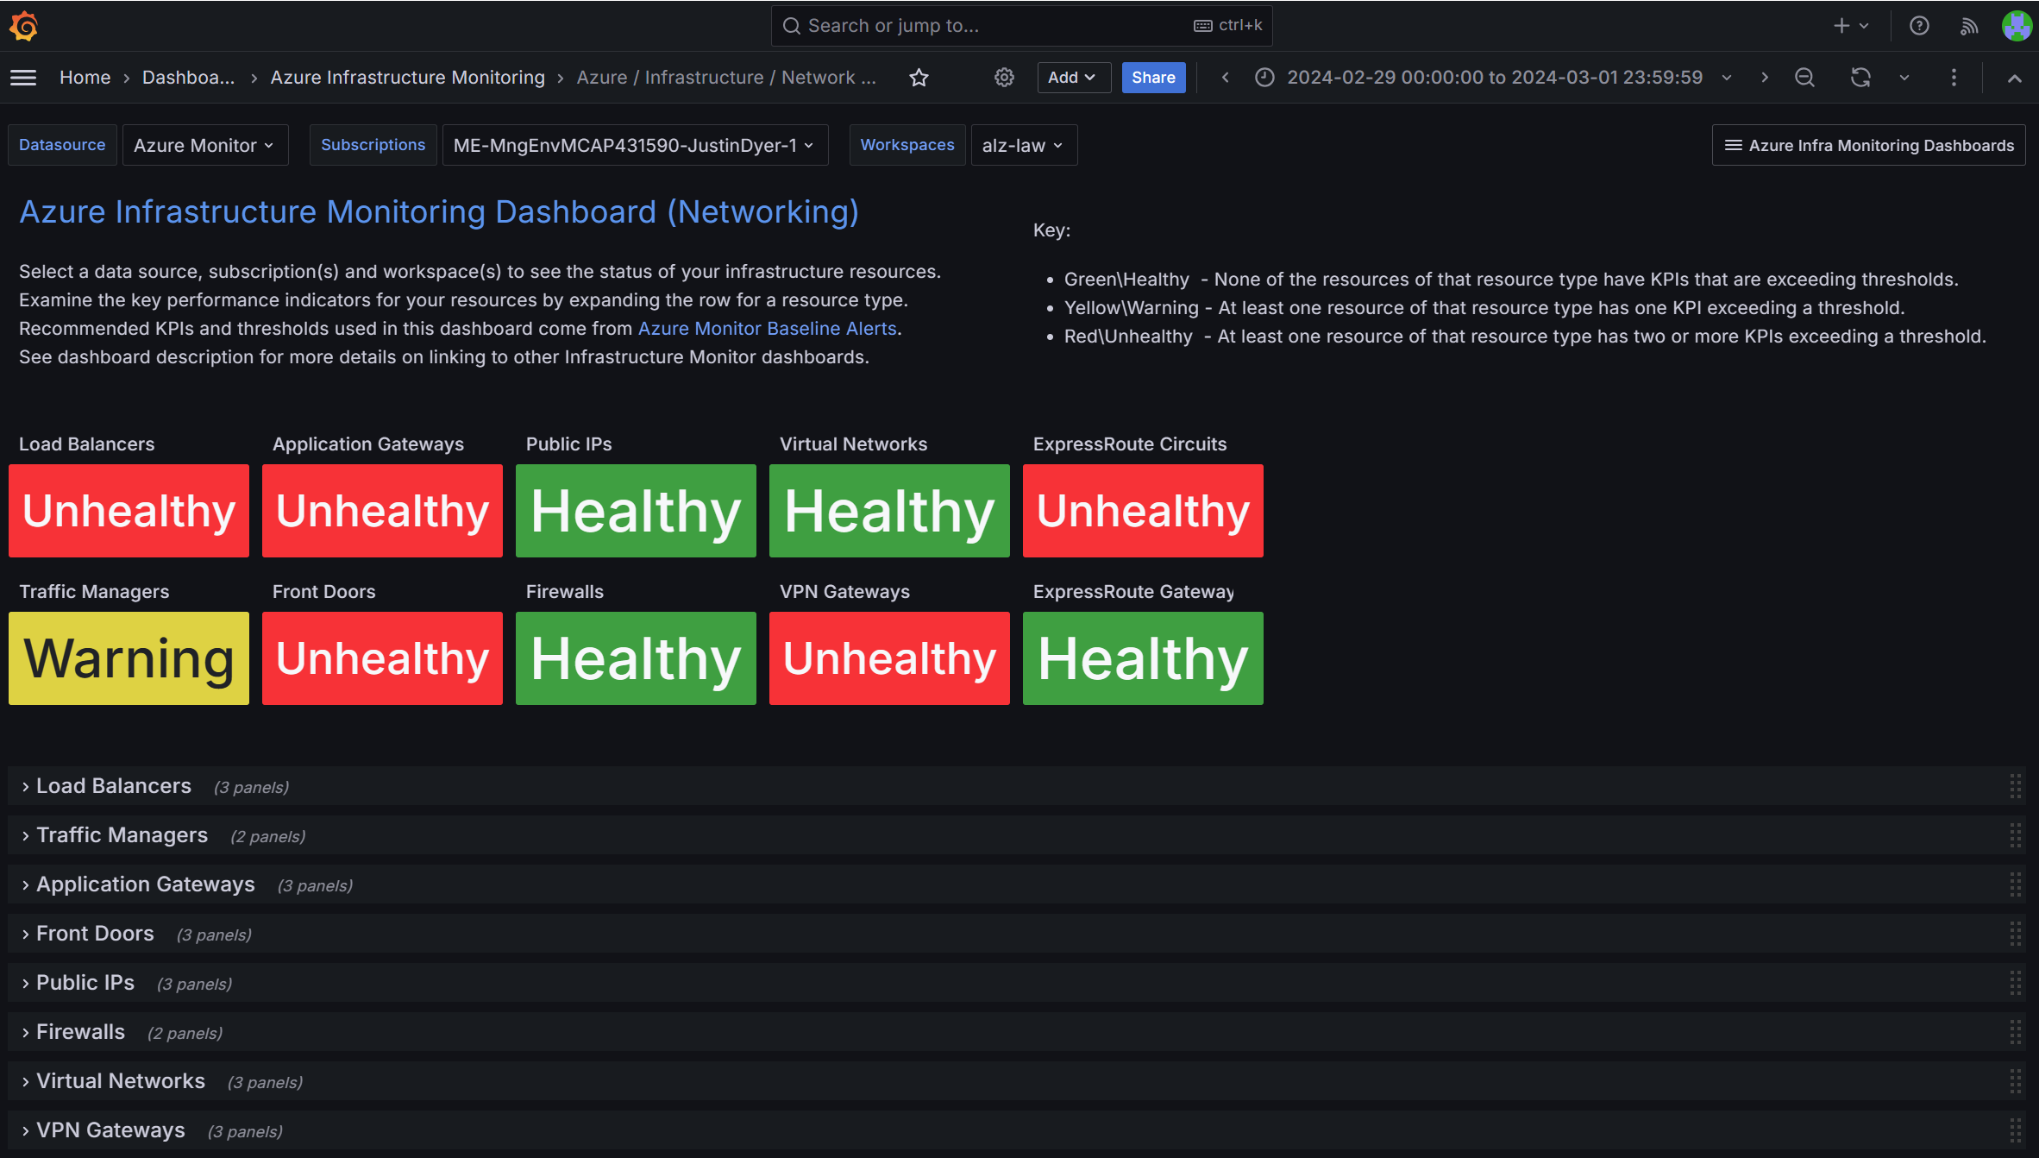Screen dimensions: 2039x1158
Task: Open the Azure Monitor datasource dropdown
Action: [204, 145]
